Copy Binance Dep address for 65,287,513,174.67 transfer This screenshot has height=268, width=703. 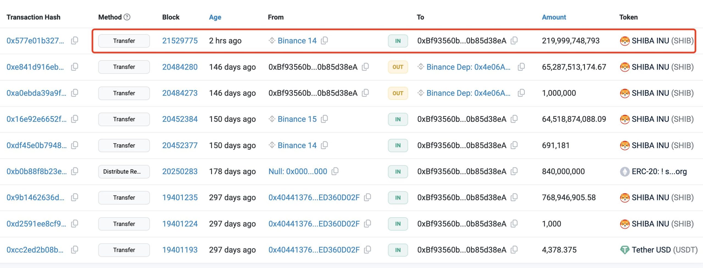[x=521, y=67]
